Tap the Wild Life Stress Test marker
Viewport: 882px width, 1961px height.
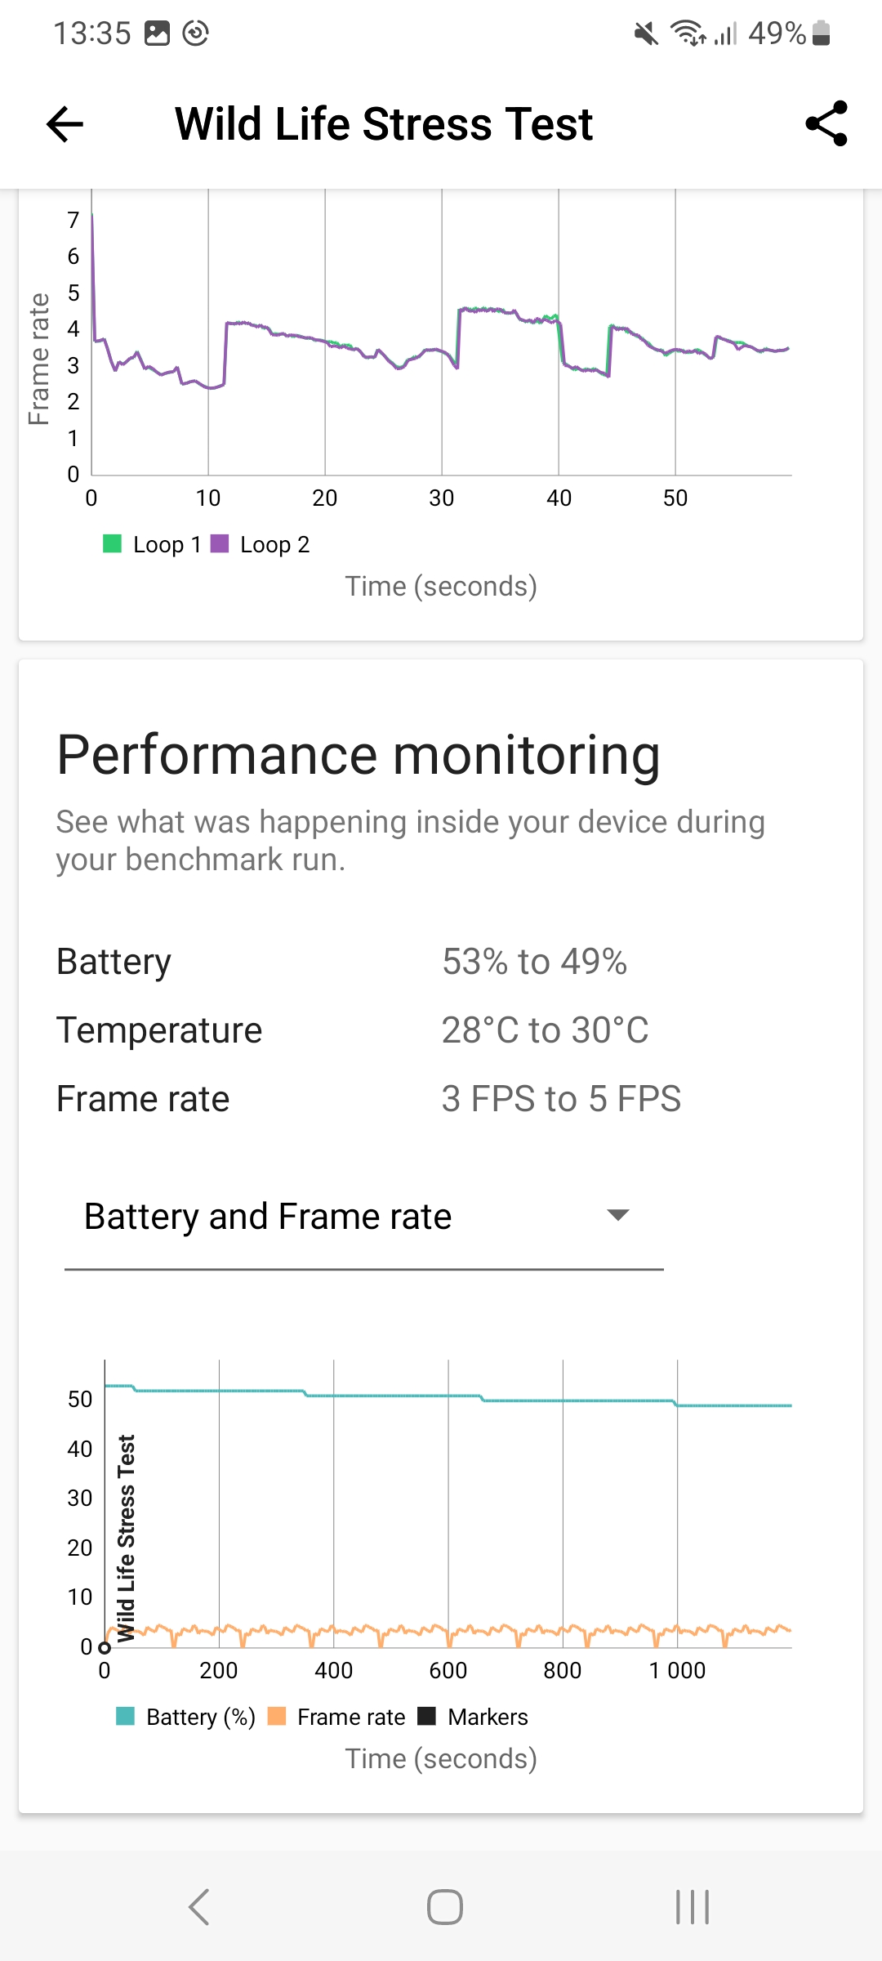coord(125,1538)
